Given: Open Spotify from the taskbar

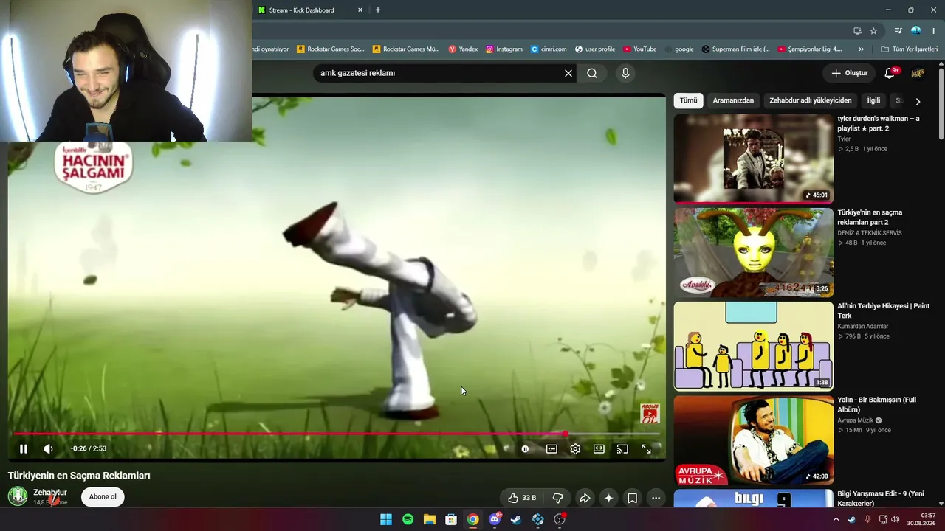Looking at the screenshot, I should 408,519.
